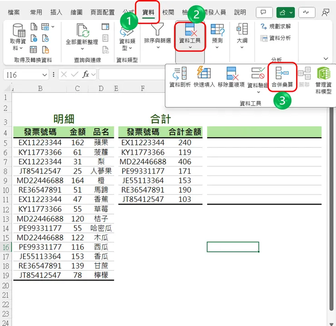Screen dimensions: 336x326
Task: Click the 排序與篩選 funnel icon
Action: pos(157,30)
